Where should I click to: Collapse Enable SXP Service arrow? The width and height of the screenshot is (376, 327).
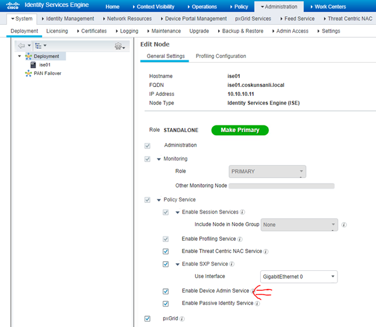(177, 264)
